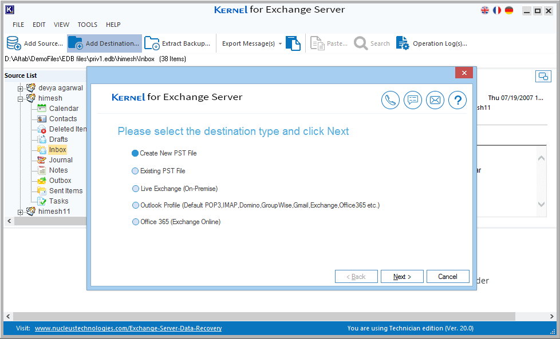560x339 pixels.
Task: Click the Source List panel header
Action: click(x=21, y=75)
